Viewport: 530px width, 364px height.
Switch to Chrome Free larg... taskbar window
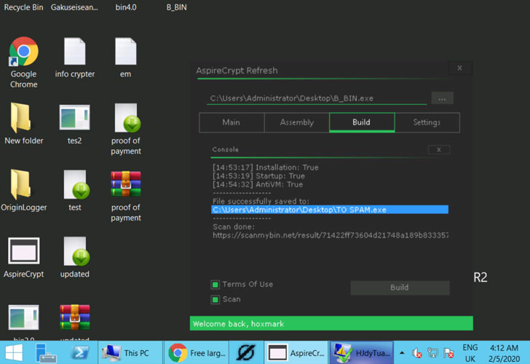[197, 352]
